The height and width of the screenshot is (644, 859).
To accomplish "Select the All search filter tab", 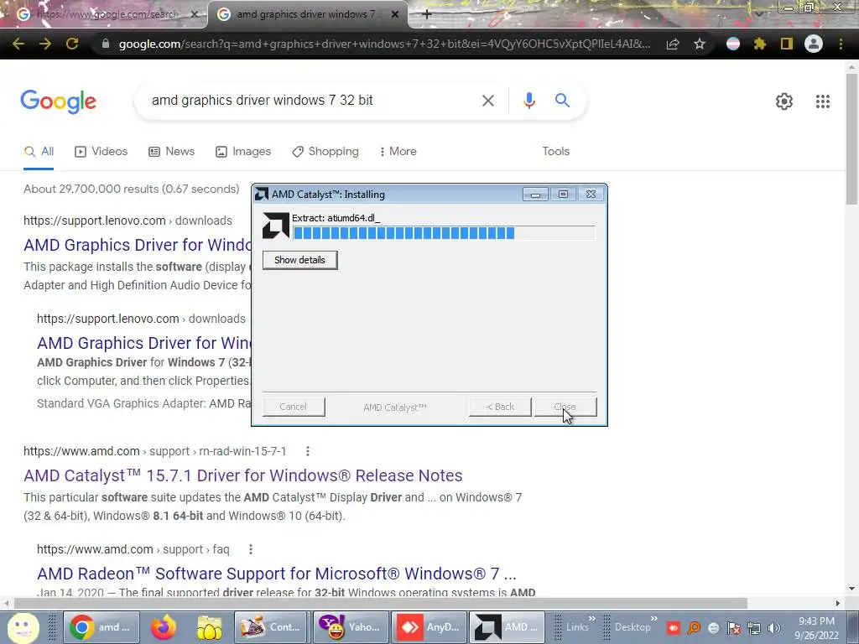I will (39, 152).
